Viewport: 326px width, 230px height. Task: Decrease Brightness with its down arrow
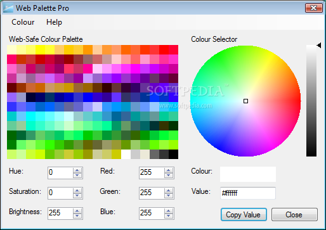pos(77,216)
